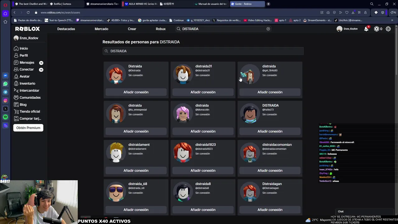Image resolution: width=398 pixels, height=224 pixels.
Task: Open Enzo_Kozlov profile in sidebar
Action: pyautogui.click(x=26, y=38)
